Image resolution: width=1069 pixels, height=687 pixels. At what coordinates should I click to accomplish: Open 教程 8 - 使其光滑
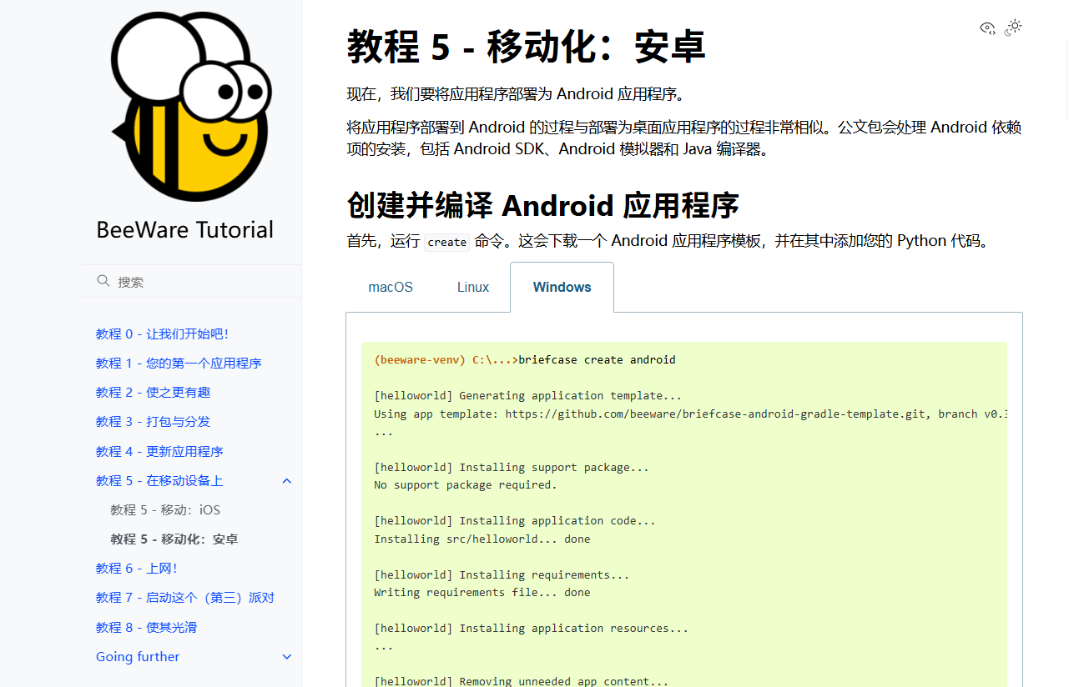coord(147,628)
